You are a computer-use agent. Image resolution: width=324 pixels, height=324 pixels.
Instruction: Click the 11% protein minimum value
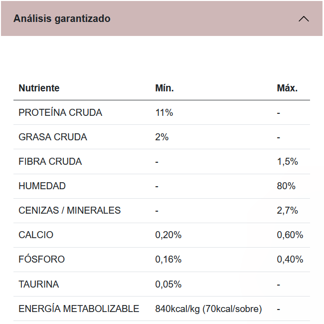click(x=164, y=113)
